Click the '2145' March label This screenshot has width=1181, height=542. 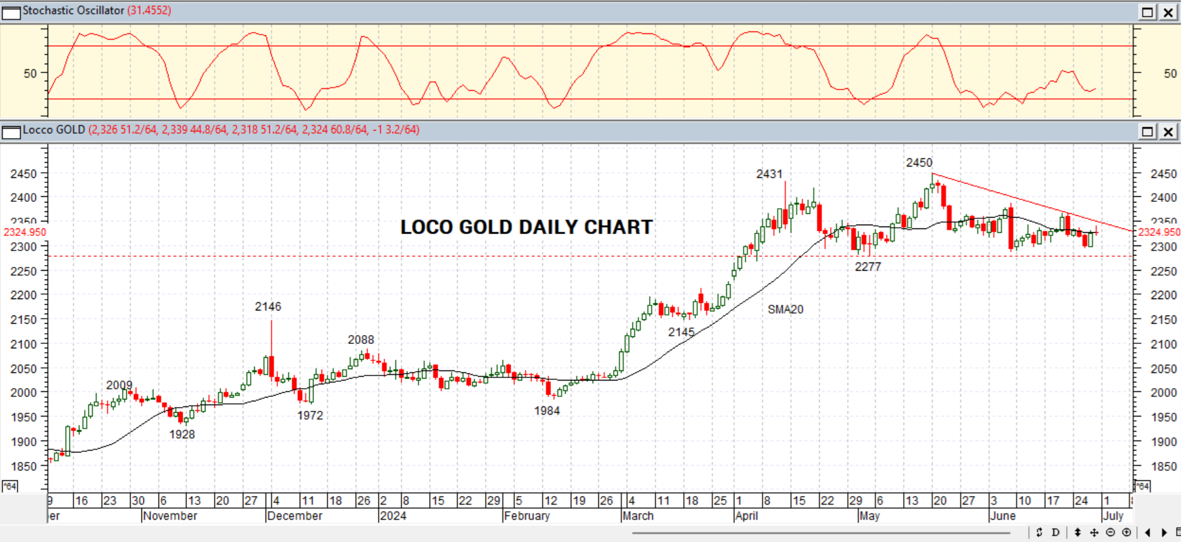click(681, 332)
